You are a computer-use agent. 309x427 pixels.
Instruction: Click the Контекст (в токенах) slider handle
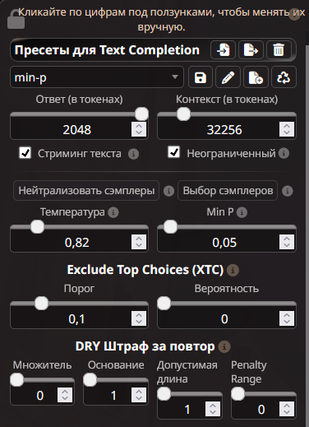[183, 114]
